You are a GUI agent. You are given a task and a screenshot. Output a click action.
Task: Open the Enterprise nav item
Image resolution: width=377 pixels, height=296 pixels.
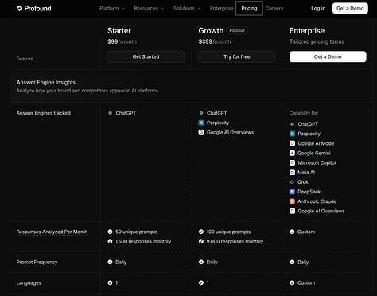221,9
